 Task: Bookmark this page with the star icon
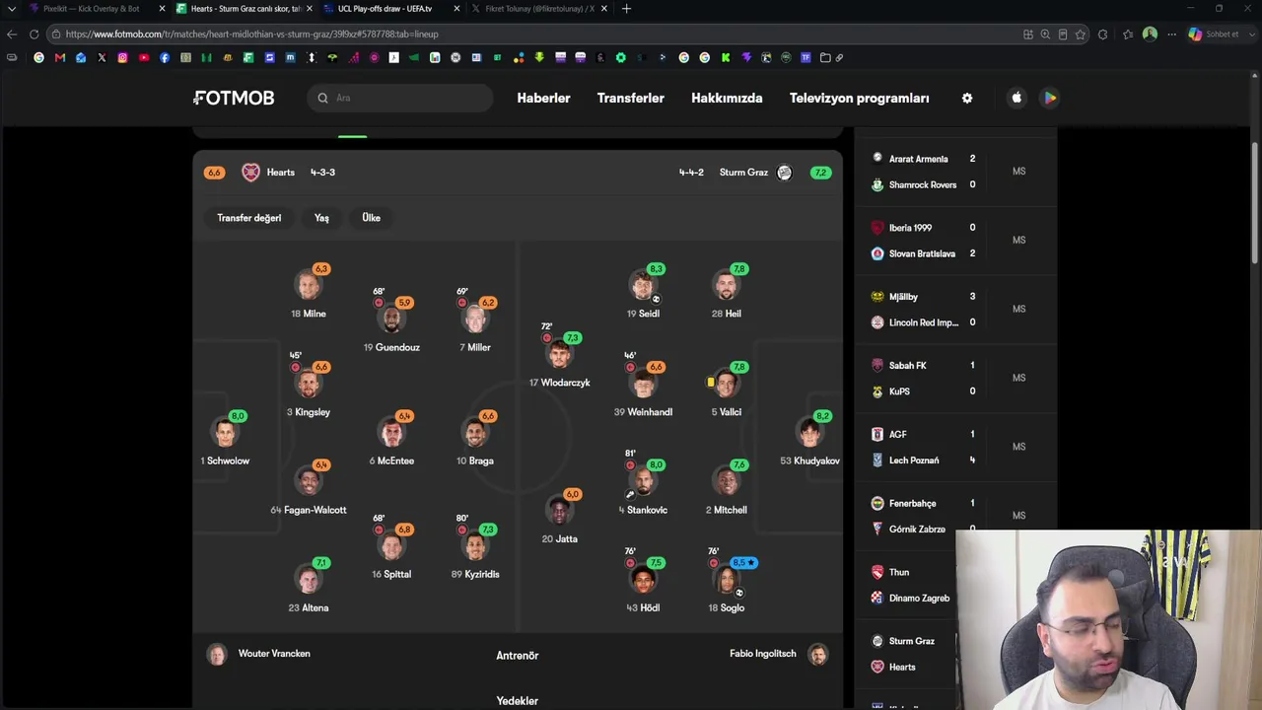pyautogui.click(x=1081, y=34)
